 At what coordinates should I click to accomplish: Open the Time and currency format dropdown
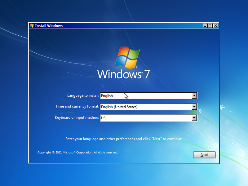(x=194, y=107)
